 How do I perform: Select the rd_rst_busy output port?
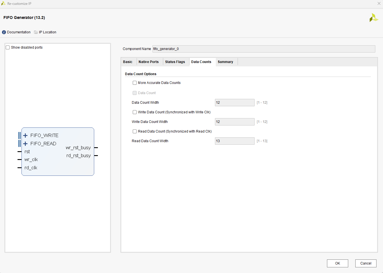[79, 156]
